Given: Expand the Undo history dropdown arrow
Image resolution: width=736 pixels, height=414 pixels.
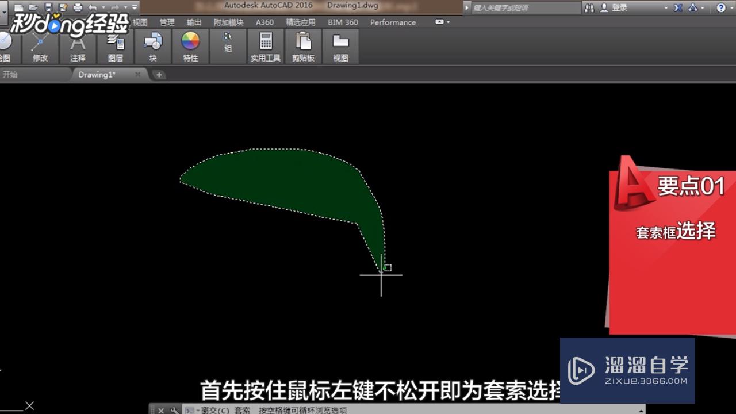Looking at the screenshot, I should 103,7.
